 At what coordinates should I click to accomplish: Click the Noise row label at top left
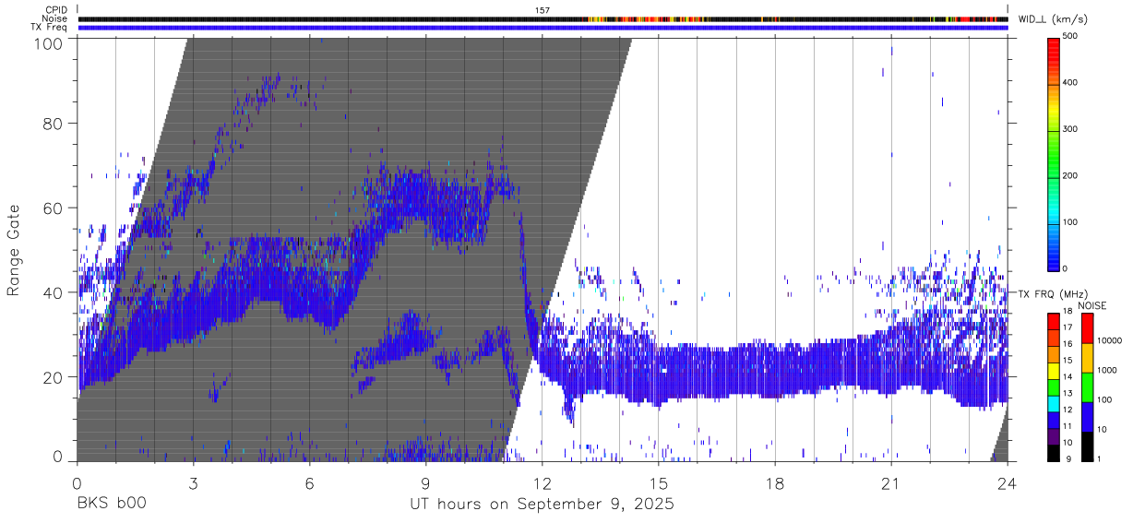pos(54,18)
